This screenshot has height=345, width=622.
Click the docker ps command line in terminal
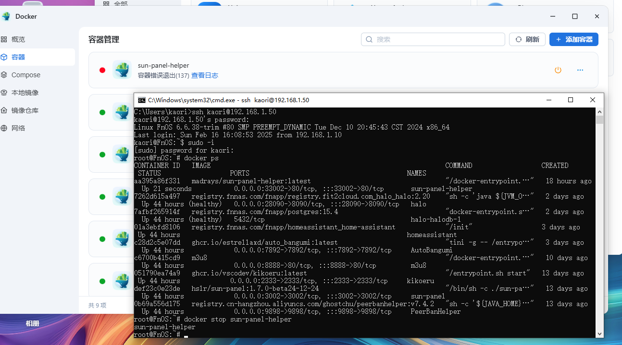coord(176,158)
